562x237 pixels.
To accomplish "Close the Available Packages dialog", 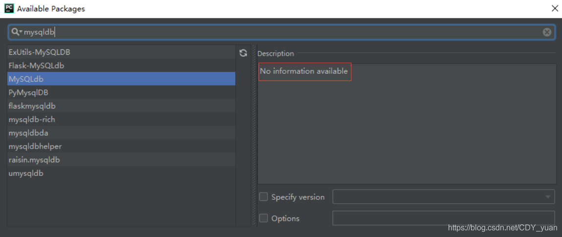I will 555,8.
